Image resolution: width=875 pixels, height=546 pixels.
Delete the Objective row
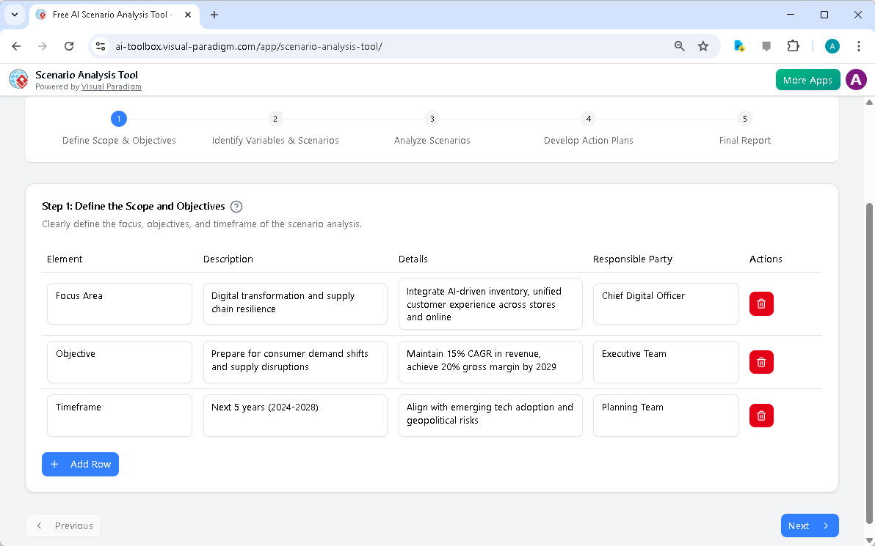point(761,361)
